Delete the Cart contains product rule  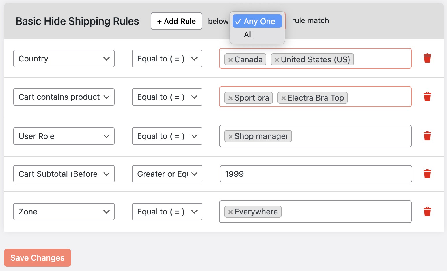[427, 97]
